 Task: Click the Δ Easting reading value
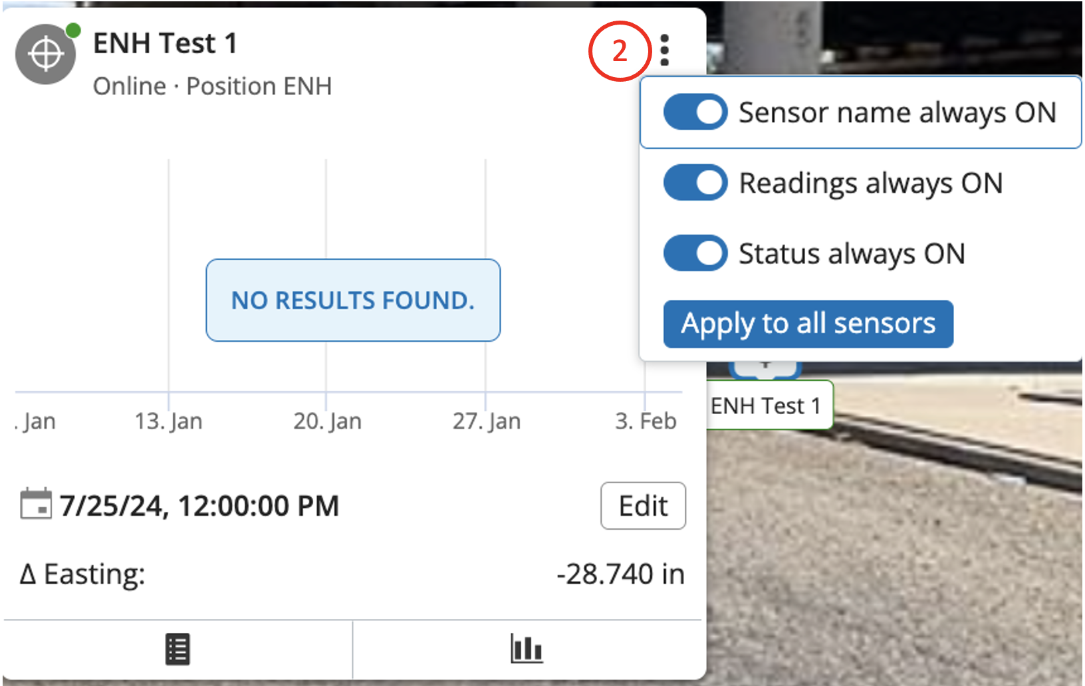(620, 574)
